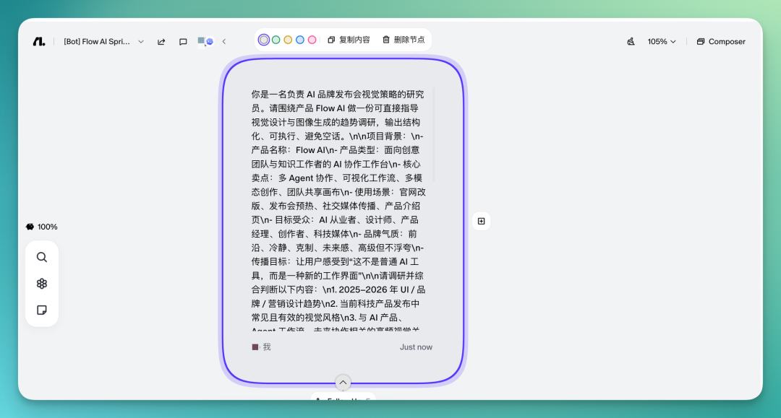Open the 105% zoom dropdown
781x418 pixels.
click(x=662, y=42)
